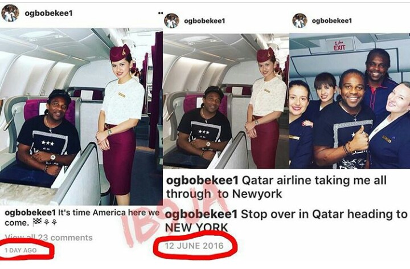410x269 pixels.
Task: Tap the flower emojis after come.
Action: (x=50, y=222)
